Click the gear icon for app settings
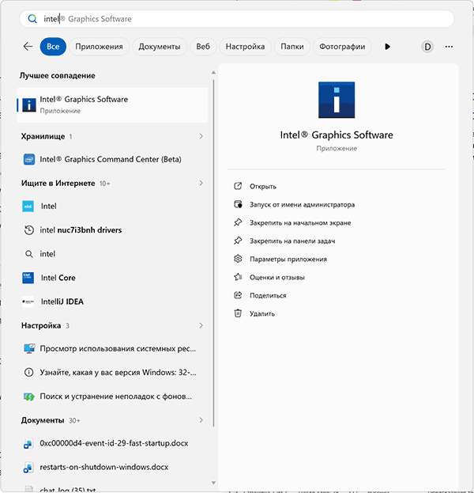Viewport: 474px width, 493px height. [x=238, y=259]
